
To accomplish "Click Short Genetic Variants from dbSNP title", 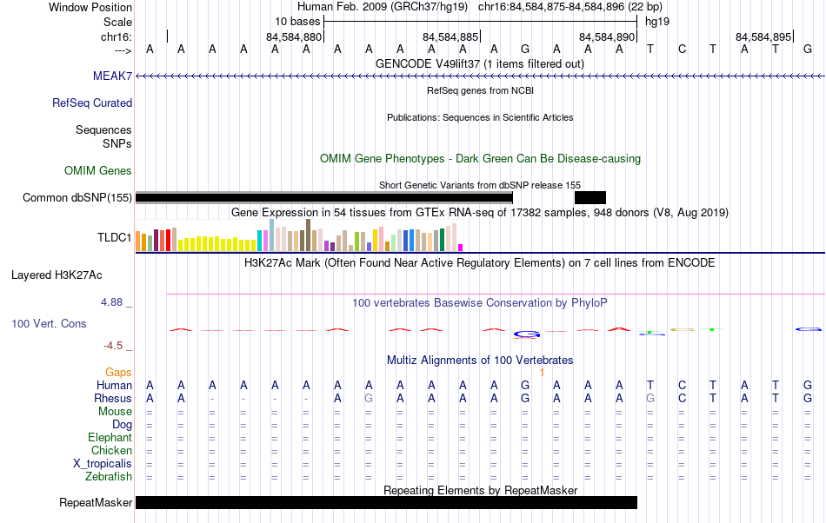I will tap(480, 185).
